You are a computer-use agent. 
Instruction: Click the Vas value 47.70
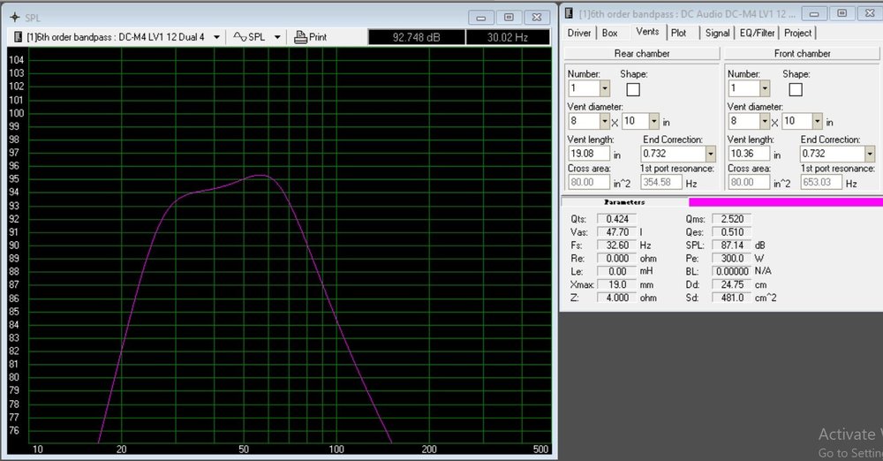[617, 232]
